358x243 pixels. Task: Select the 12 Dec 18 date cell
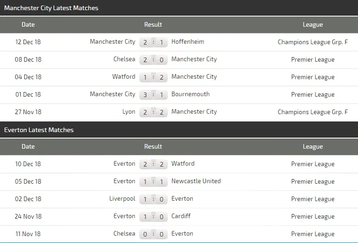point(28,42)
